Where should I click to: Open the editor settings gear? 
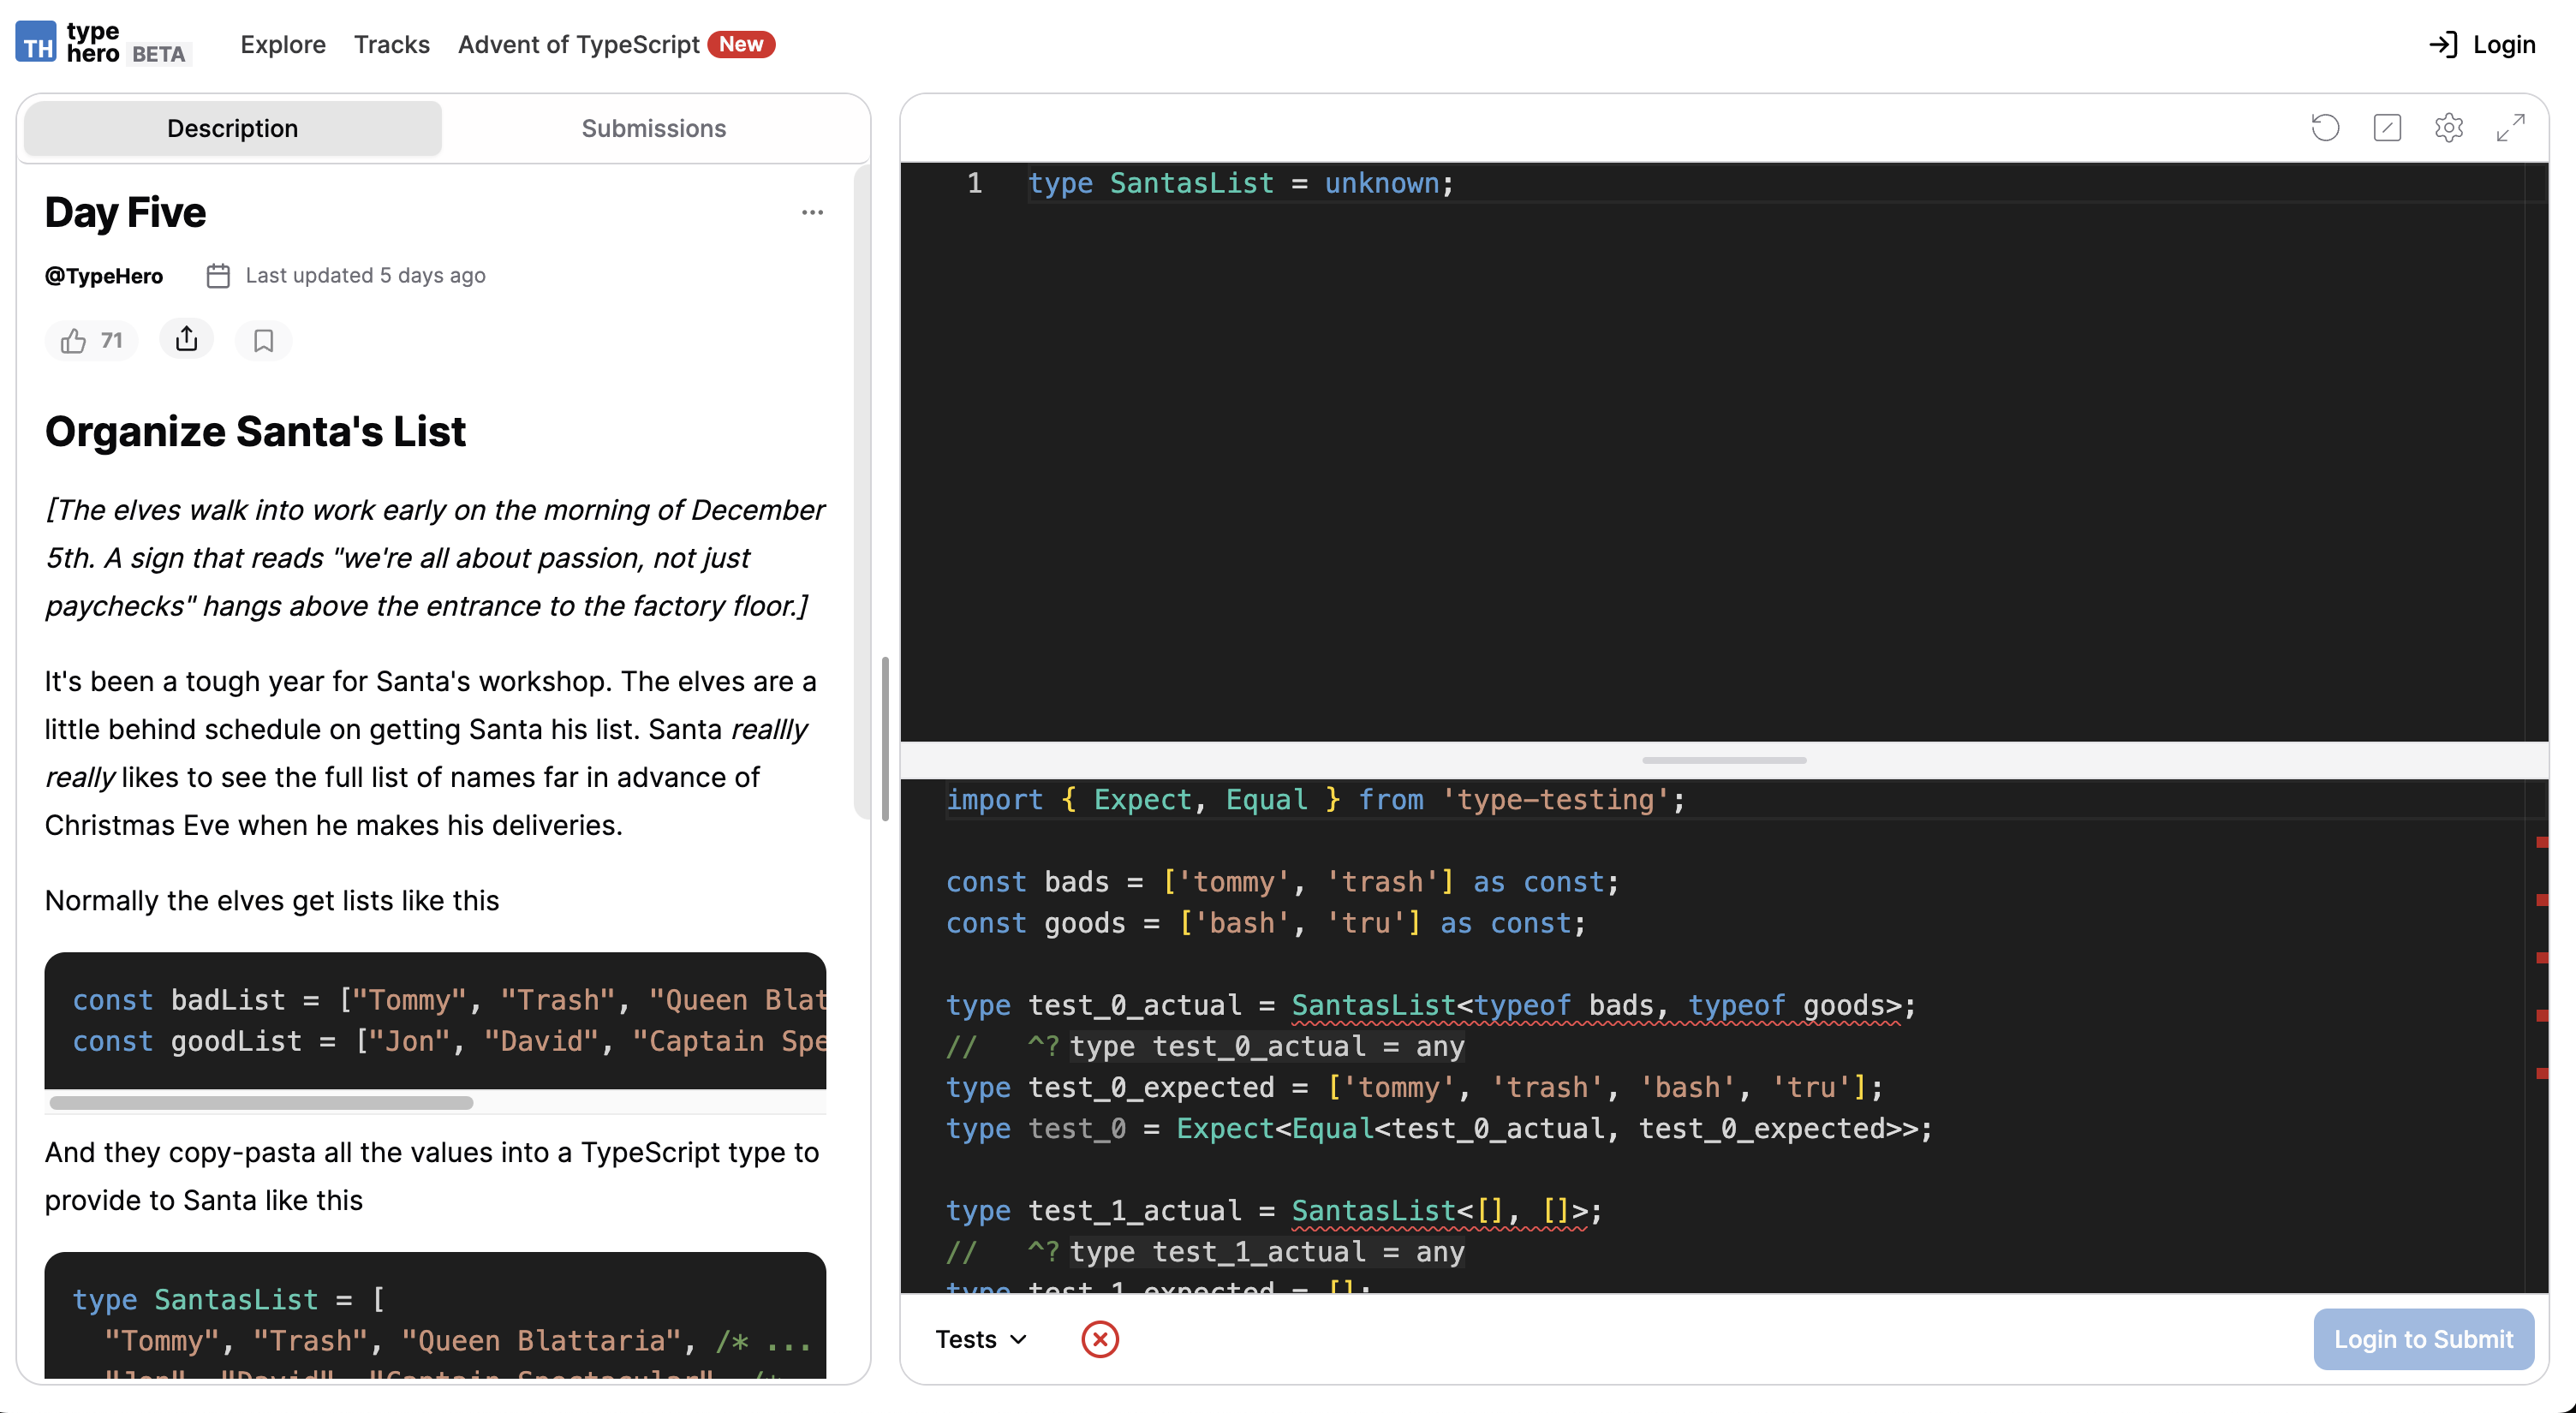2449,127
